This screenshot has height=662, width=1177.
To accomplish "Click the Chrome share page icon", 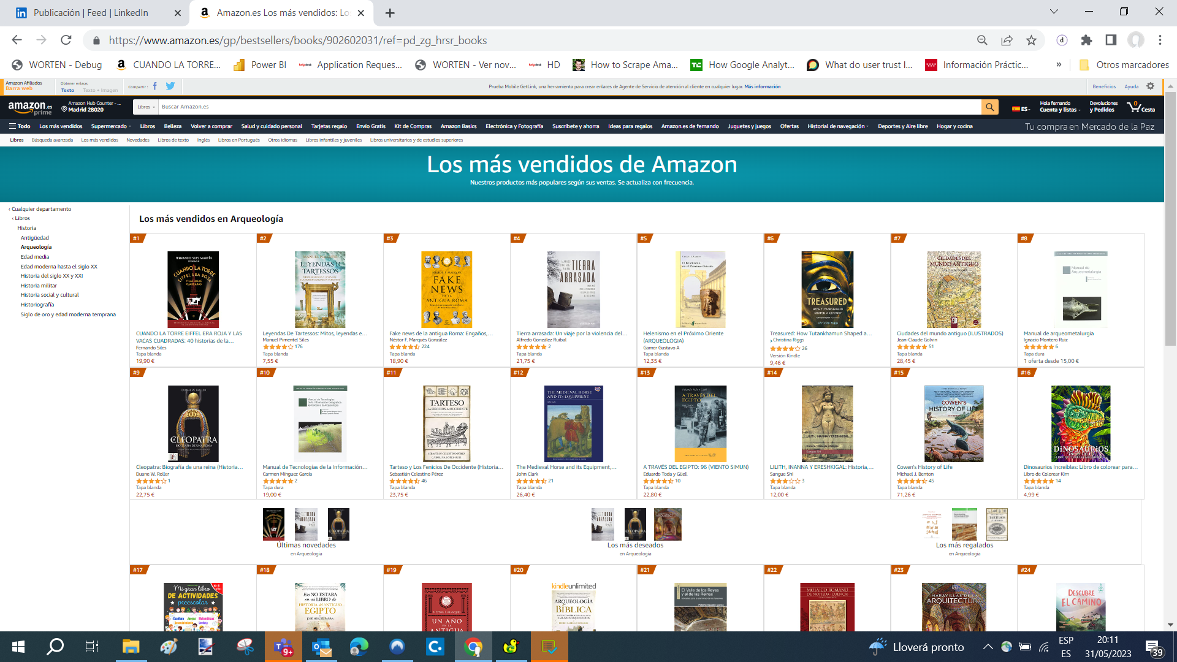I will tap(1007, 40).
